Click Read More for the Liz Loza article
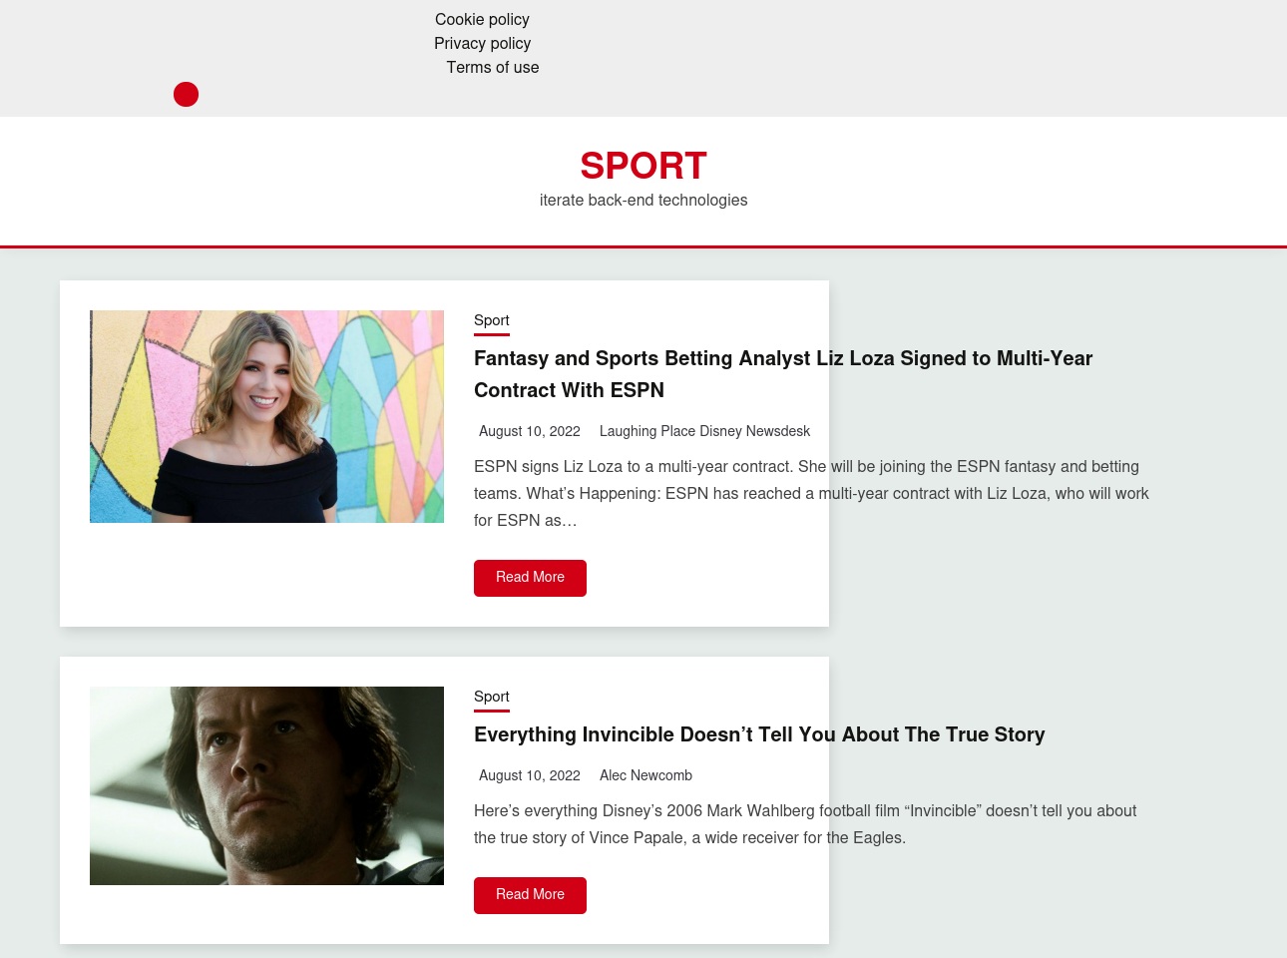Viewport: 1287px width, 958px height. coord(530,578)
